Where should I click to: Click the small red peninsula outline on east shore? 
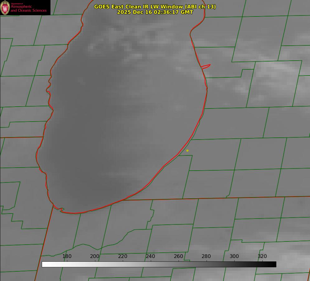point(206,66)
